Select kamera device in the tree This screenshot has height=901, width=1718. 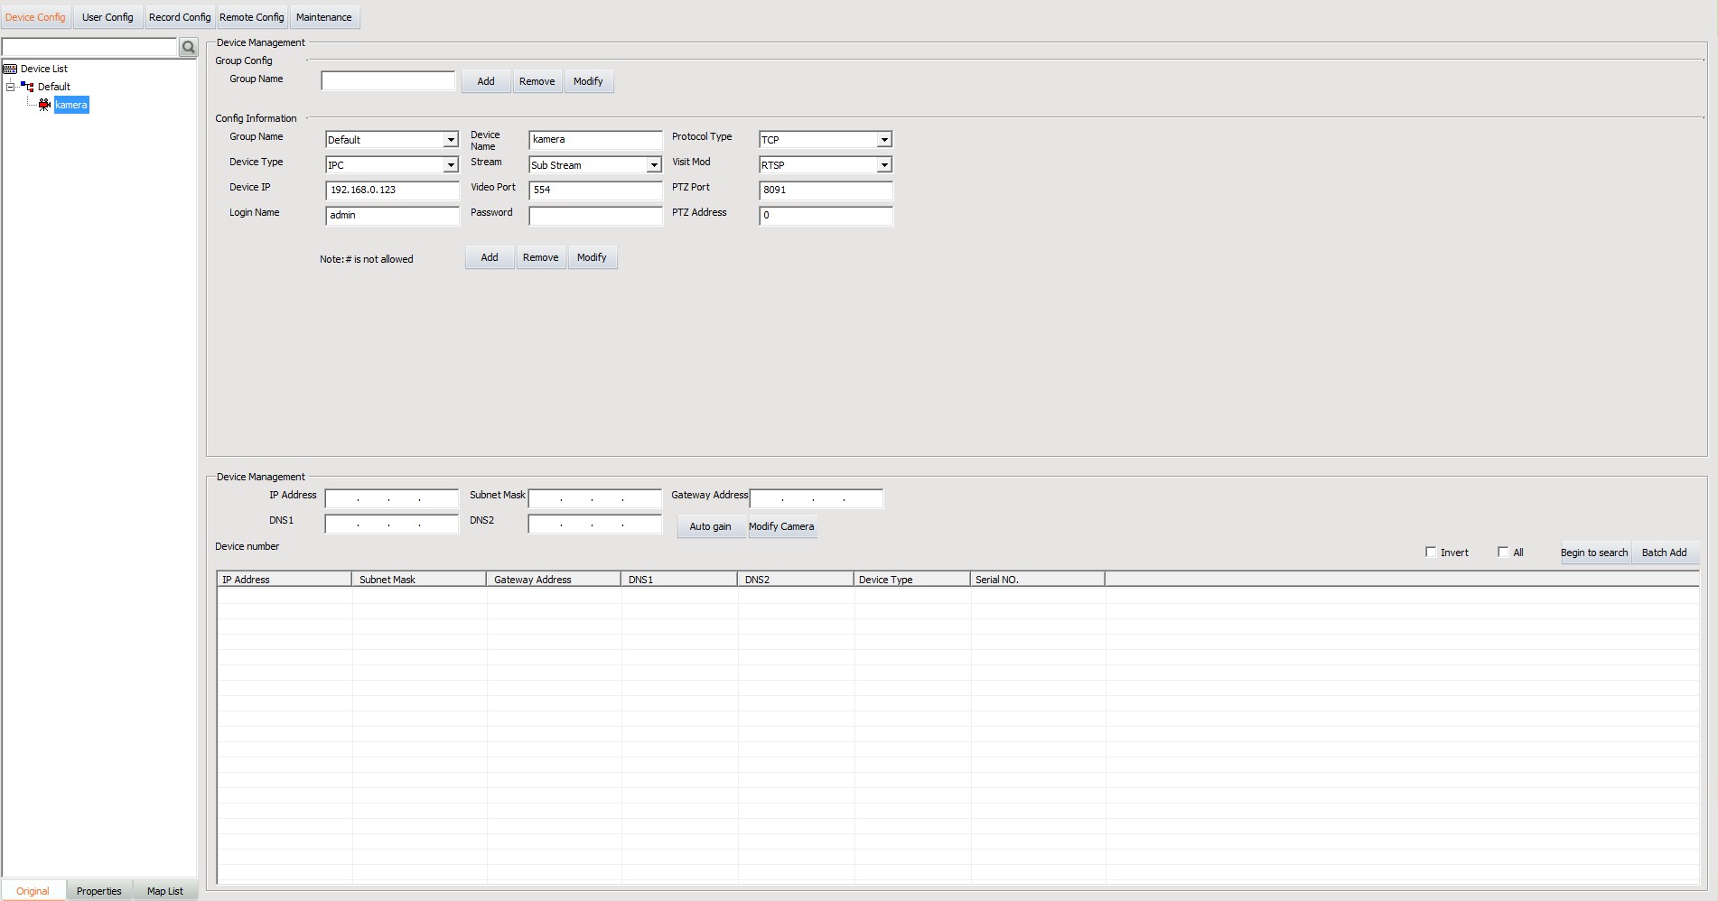[71, 105]
